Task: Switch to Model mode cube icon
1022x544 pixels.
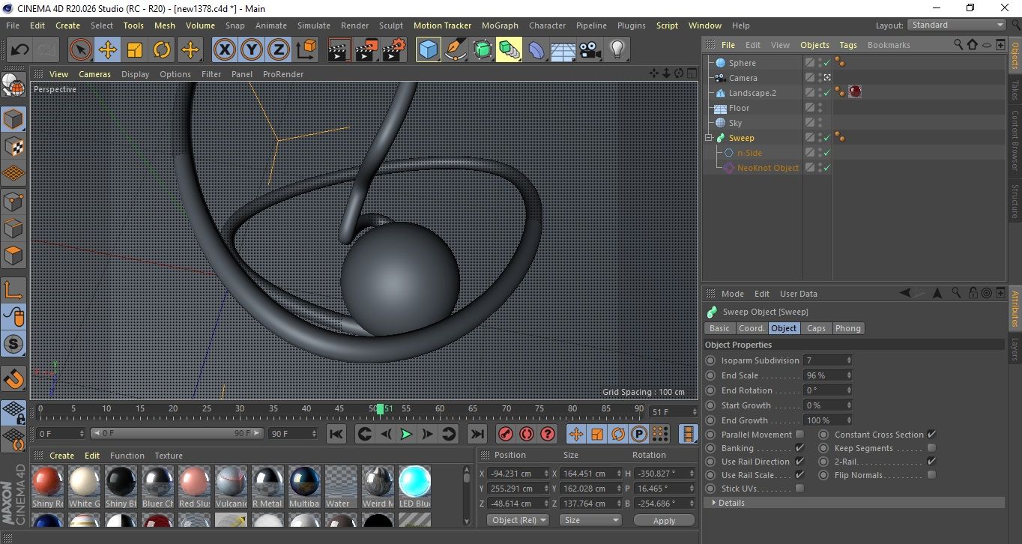Action: [13, 119]
